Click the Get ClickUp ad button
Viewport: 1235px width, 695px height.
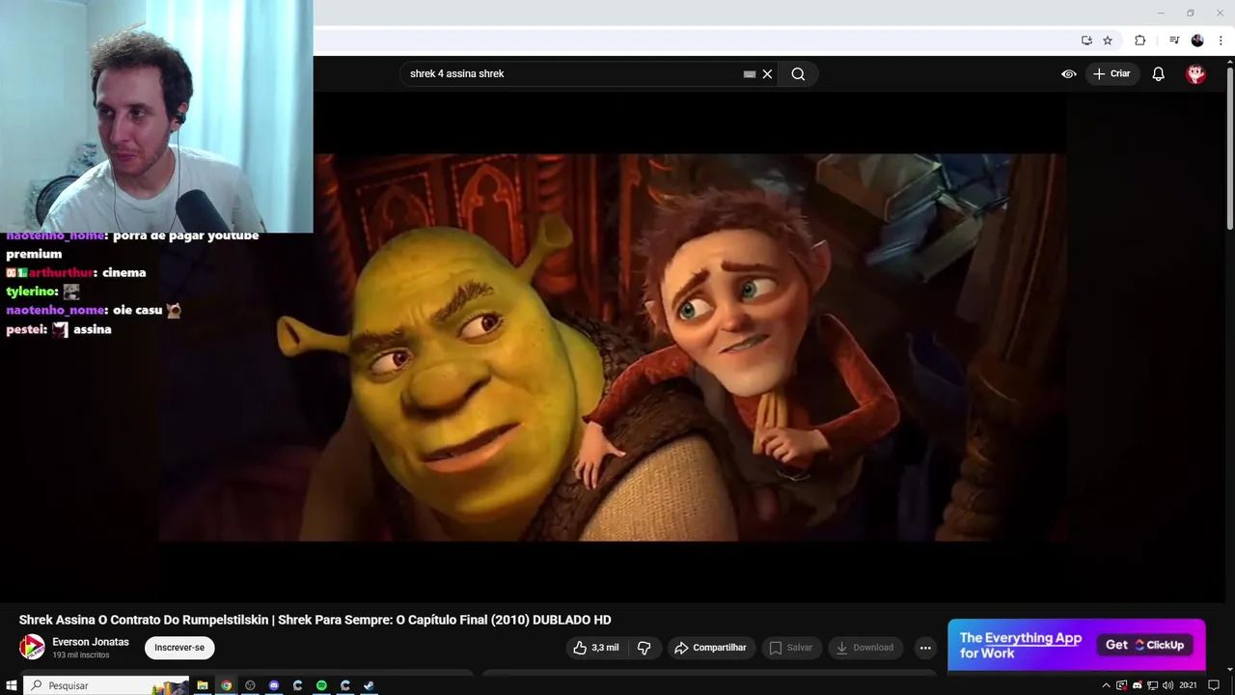coord(1145,645)
